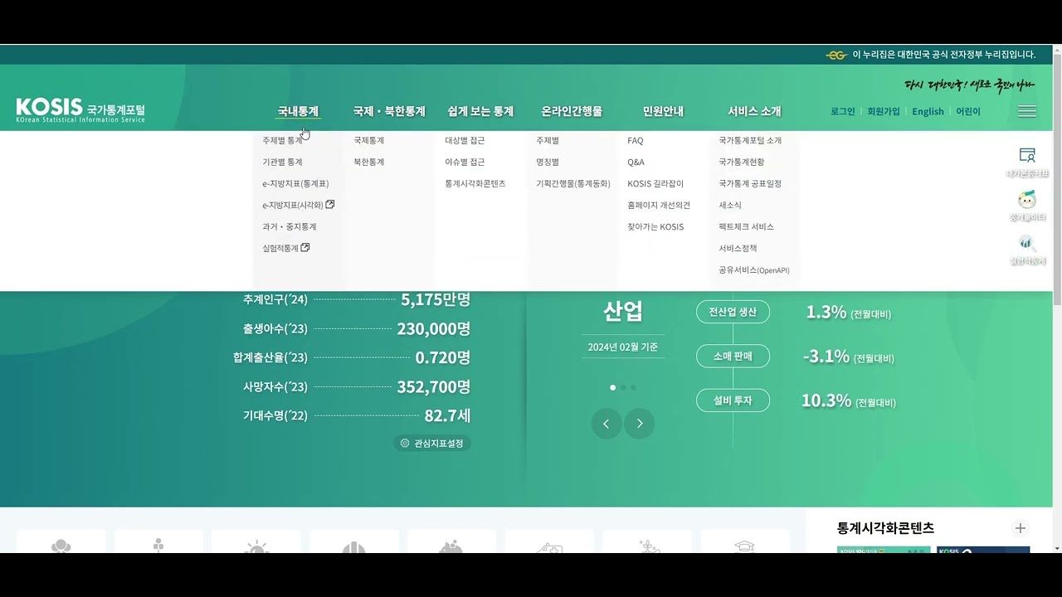The width and height of the screenshot is (1062, 597).
Task: Click the 회원가입 link
Action: click(x=884, y=111)
